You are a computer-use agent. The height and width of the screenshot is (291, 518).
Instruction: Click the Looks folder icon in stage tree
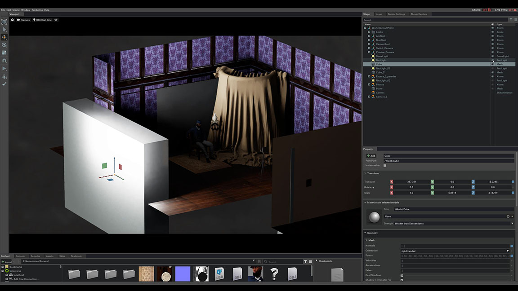click(x=373, y=32)
